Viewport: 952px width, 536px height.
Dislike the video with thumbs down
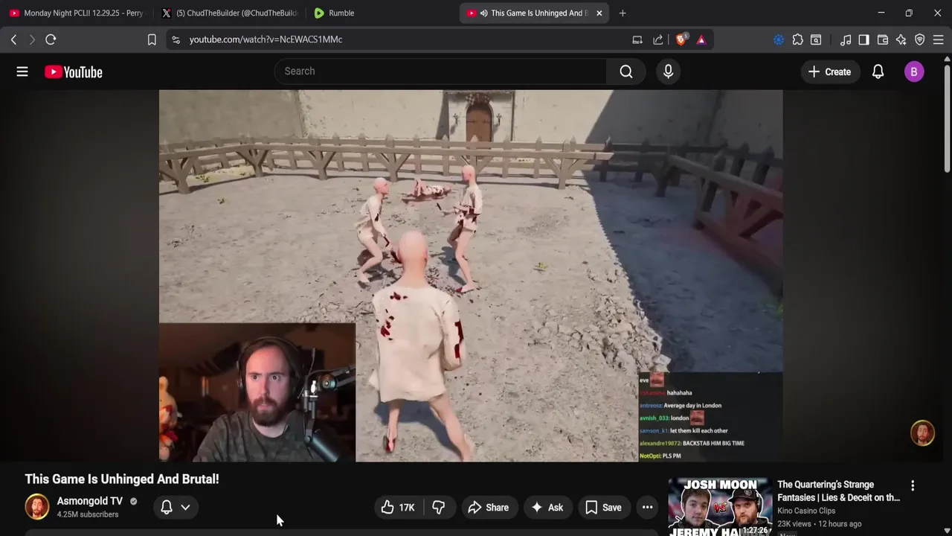[439, 508]
